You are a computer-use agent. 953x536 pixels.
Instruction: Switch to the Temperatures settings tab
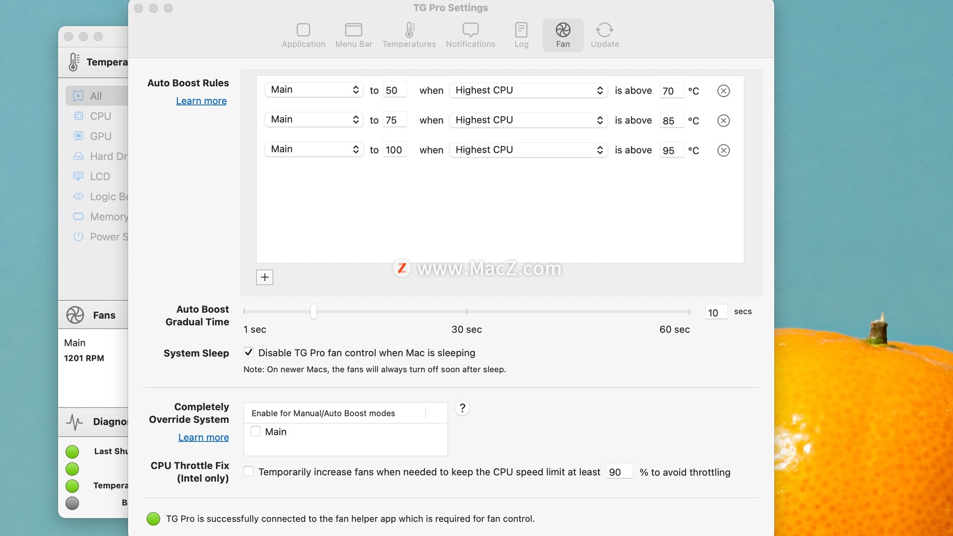(x=409, y=35)
